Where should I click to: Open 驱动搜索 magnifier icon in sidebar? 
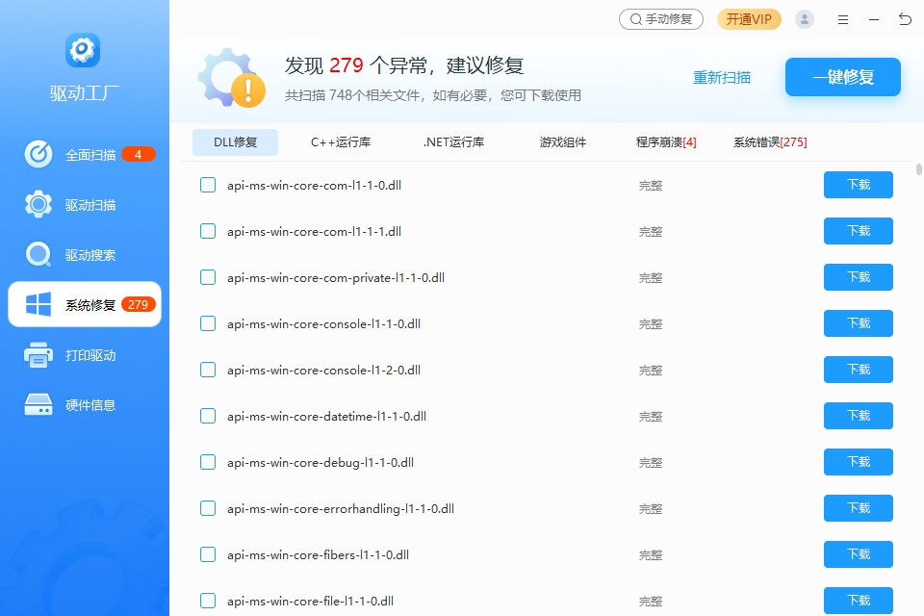click(38, 255)
